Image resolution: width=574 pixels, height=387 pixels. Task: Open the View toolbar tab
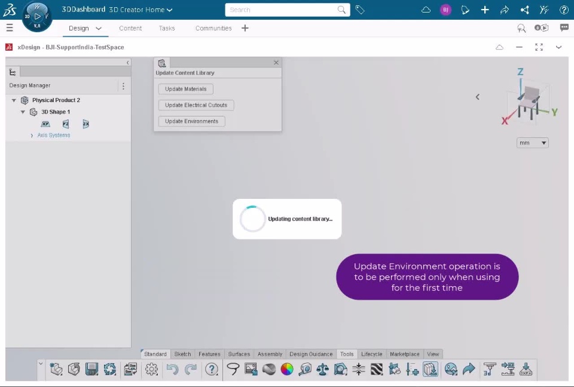(x=433, y=354)
